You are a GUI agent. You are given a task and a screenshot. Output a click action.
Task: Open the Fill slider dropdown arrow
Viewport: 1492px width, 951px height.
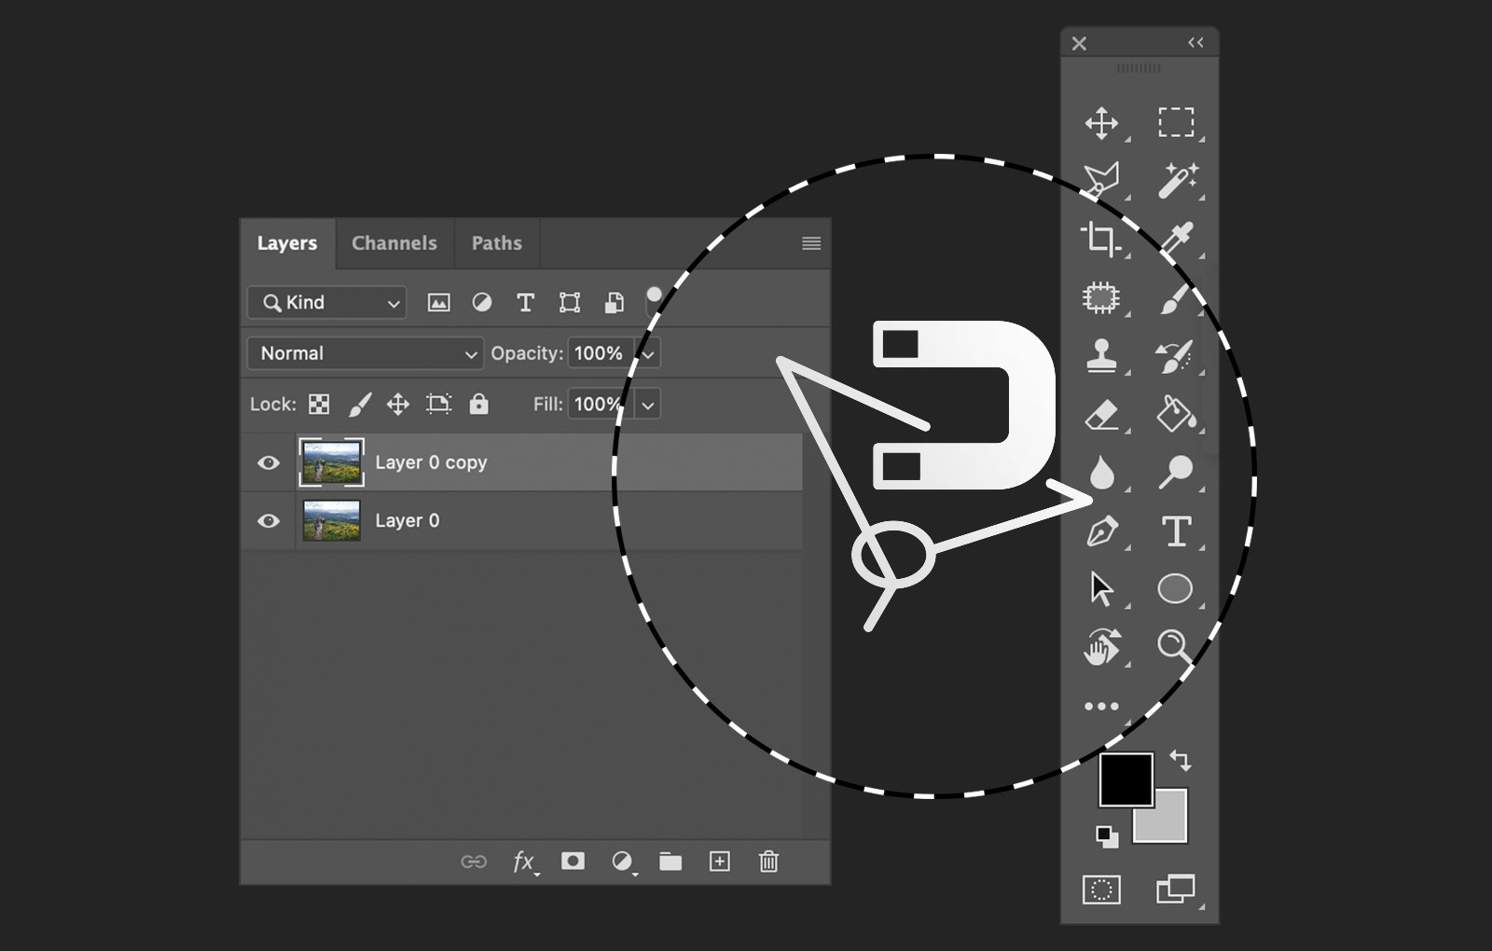pos(648,405)
